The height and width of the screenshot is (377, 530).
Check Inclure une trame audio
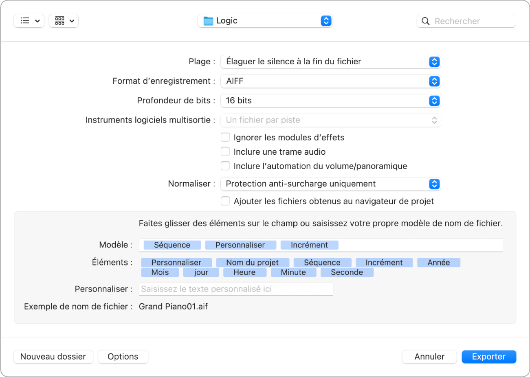225,151
